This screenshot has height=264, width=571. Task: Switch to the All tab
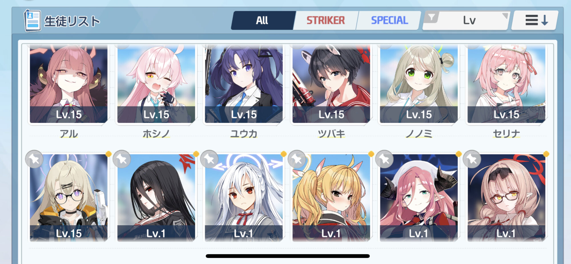pyautogui.click(x=262, y=21)
